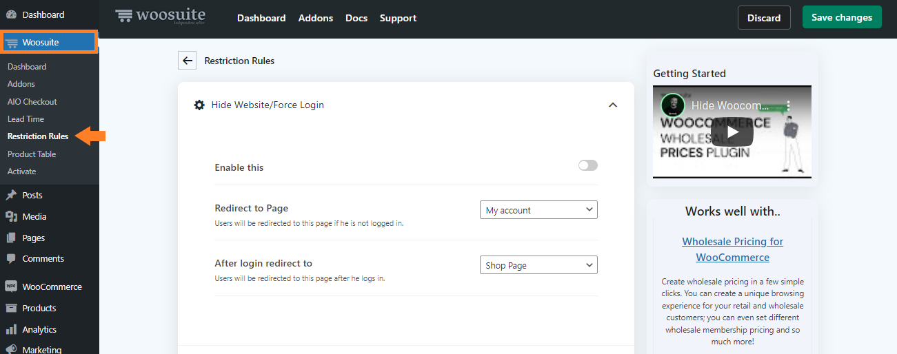Click the Media icon in sidebar
Viewport: 897px width, 354px height.
pos(11,217)
